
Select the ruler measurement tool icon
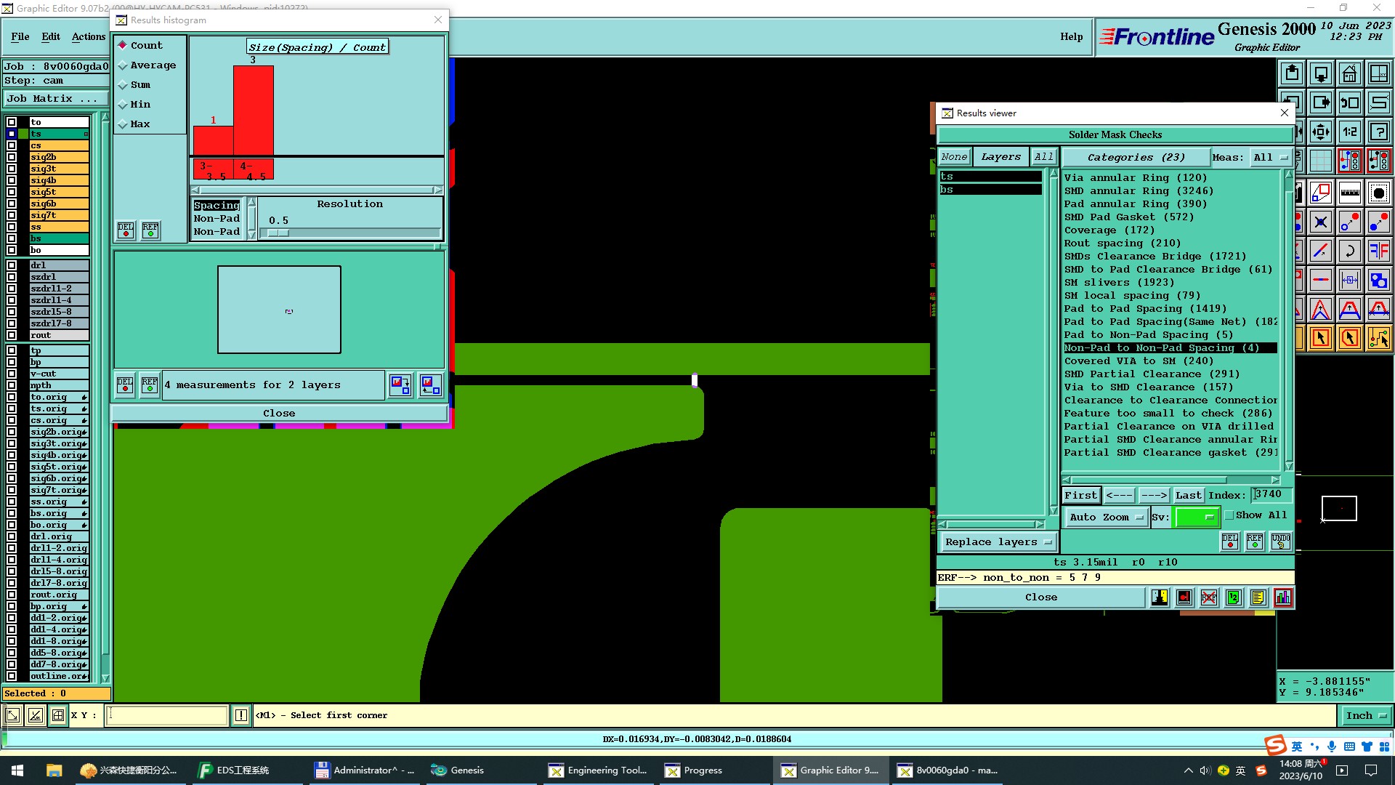(1349, 193)
